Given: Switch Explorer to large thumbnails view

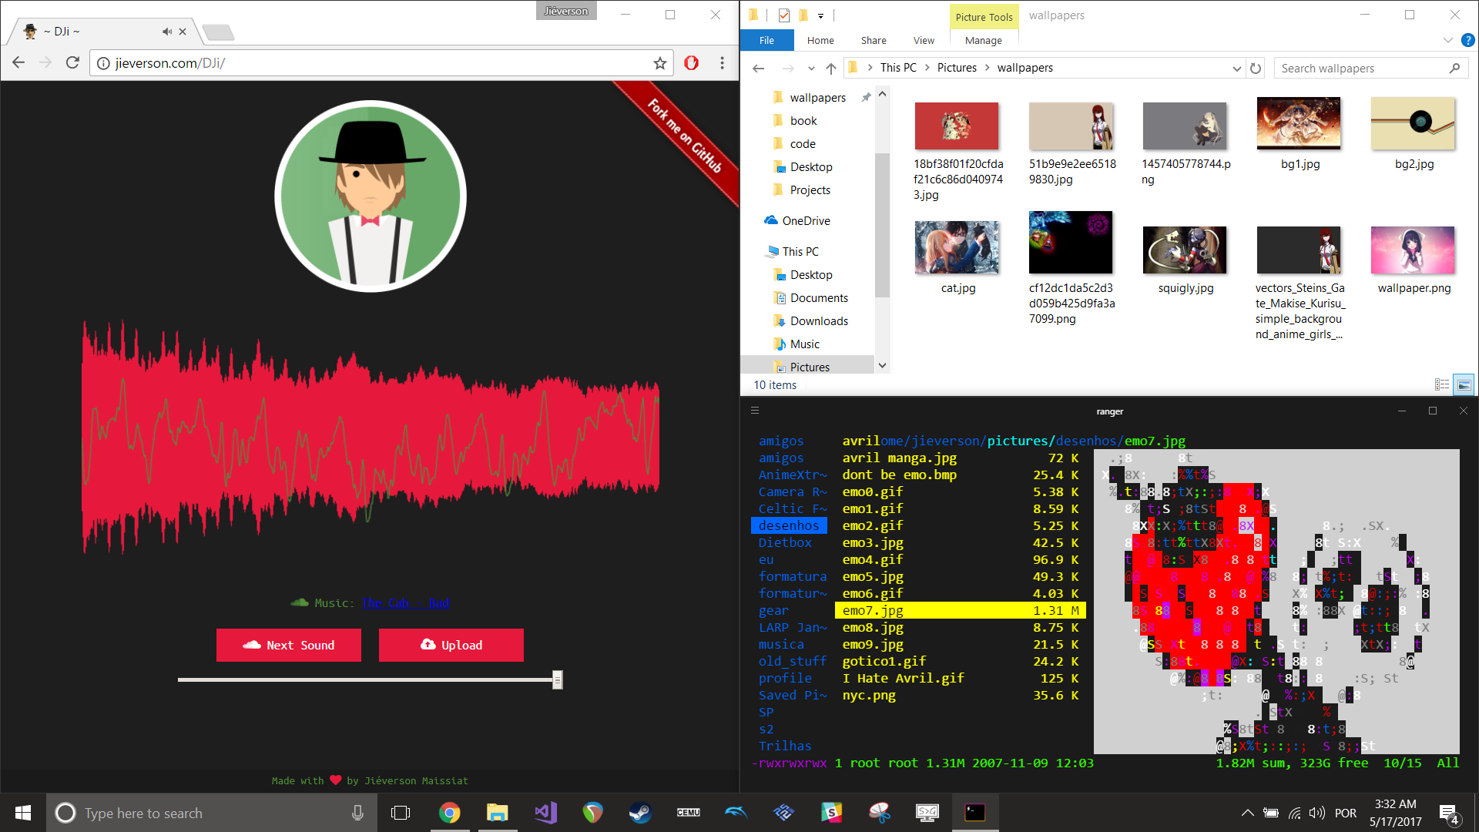Looking at the screenshot, I should [x=1464, y=384].
